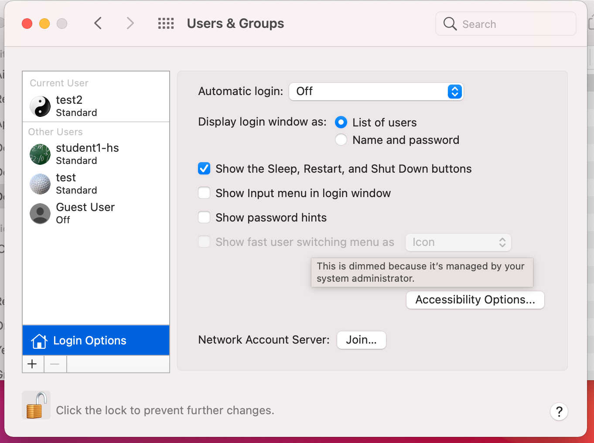594x443 pixels.
Task: Show all preferences grid icon
Action: coord(166,23)
